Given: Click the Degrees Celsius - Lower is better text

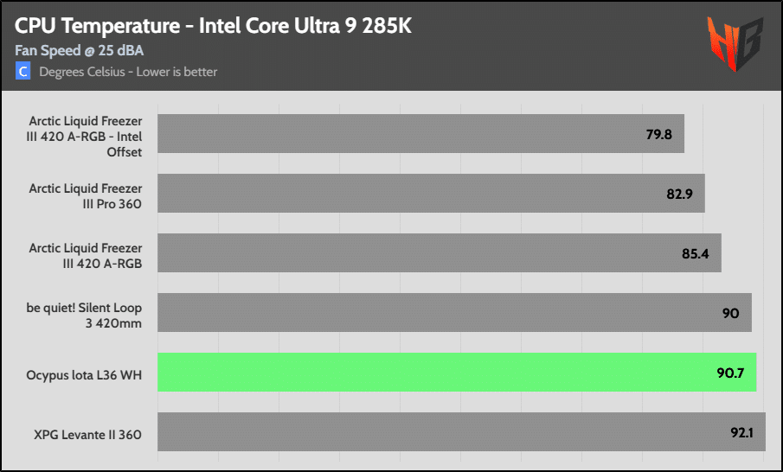Looking at the screenshot, I should (x=128, y=72).
